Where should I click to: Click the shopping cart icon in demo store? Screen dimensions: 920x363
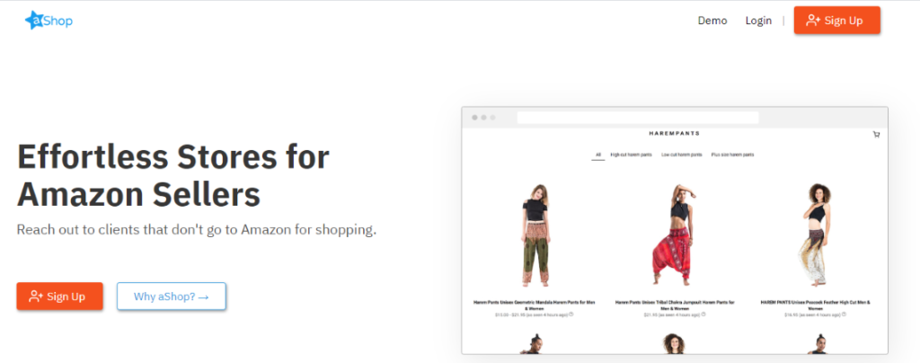(x=876, y=134)
